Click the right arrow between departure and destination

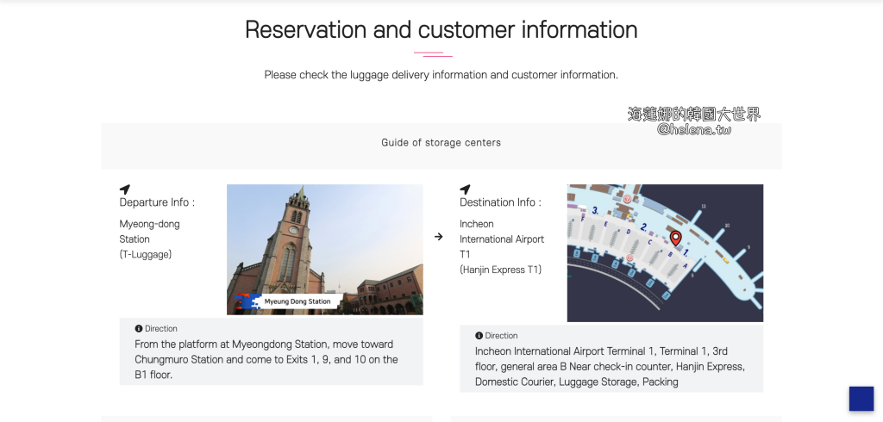[439, 237]
